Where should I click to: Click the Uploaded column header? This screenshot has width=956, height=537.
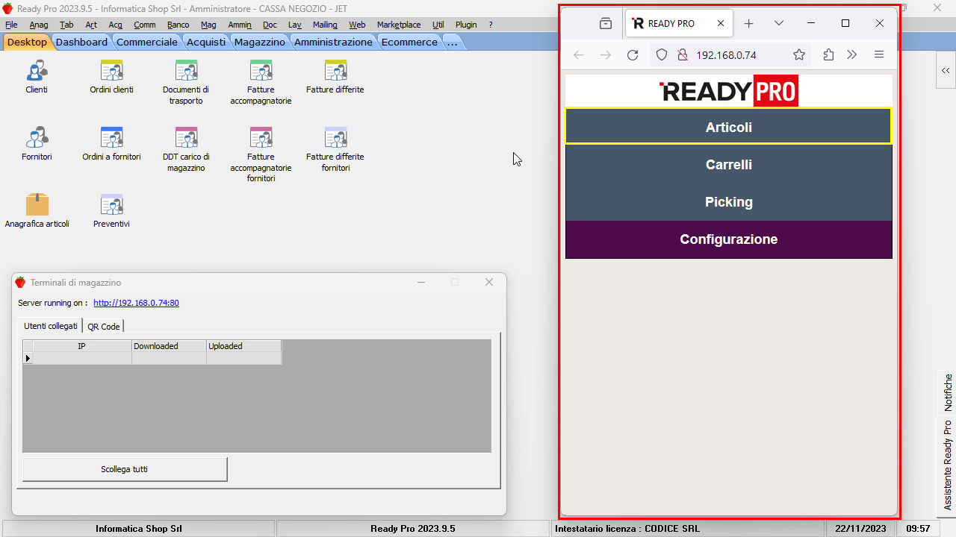pyautogui.click(x=243, y=346)
